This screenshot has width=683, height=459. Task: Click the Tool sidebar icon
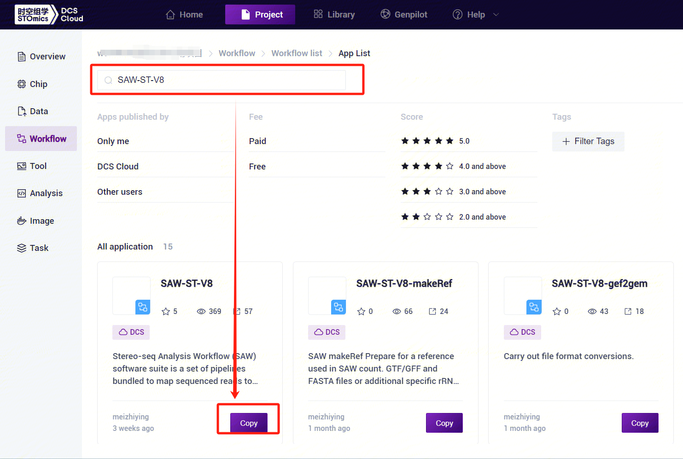pos(22,166)
